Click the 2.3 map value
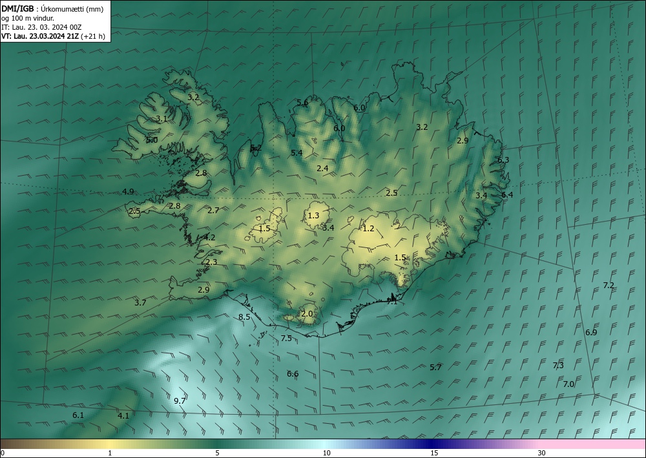 (x=211, y=262)
